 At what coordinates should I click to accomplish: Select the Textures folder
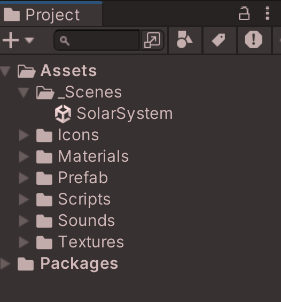(80, 242)
